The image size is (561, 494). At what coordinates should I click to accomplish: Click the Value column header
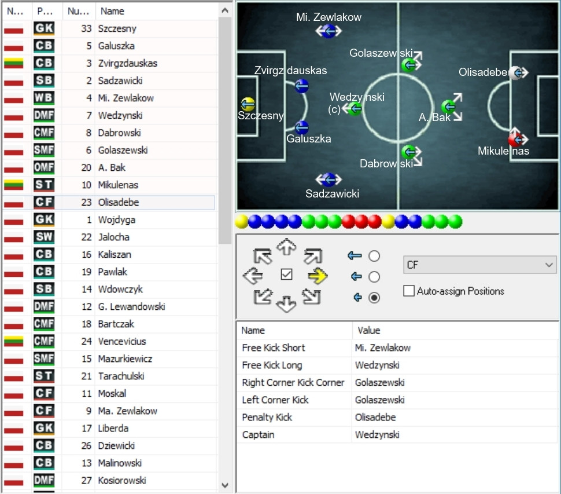coord(455,330)
